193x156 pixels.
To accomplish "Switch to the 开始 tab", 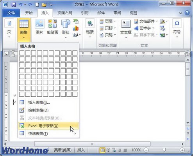I will coord(29,13).
